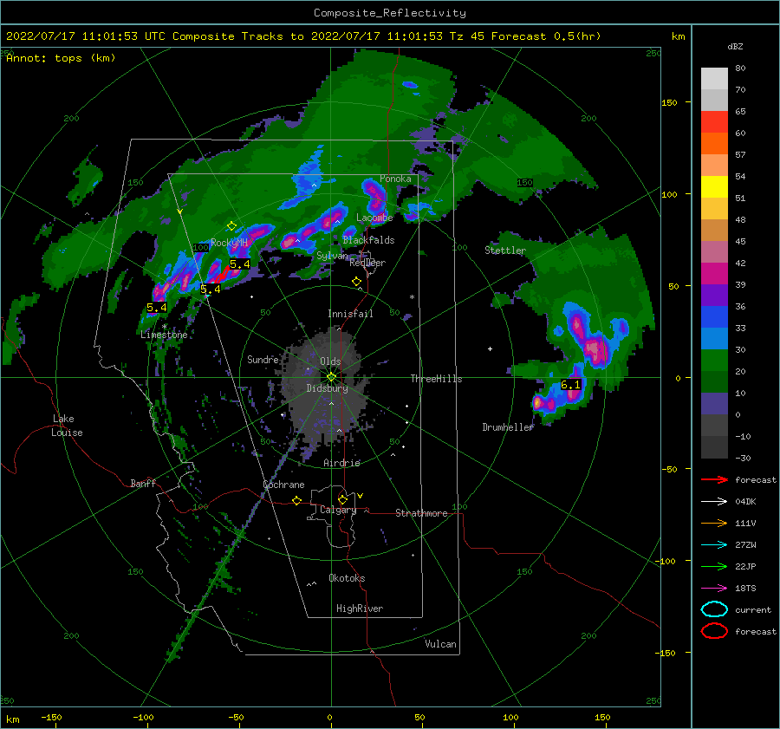This screenshot has height=729, width=780.
Task: Click the bright green 30-20 dBZ swatch
Action: [714, 361]
